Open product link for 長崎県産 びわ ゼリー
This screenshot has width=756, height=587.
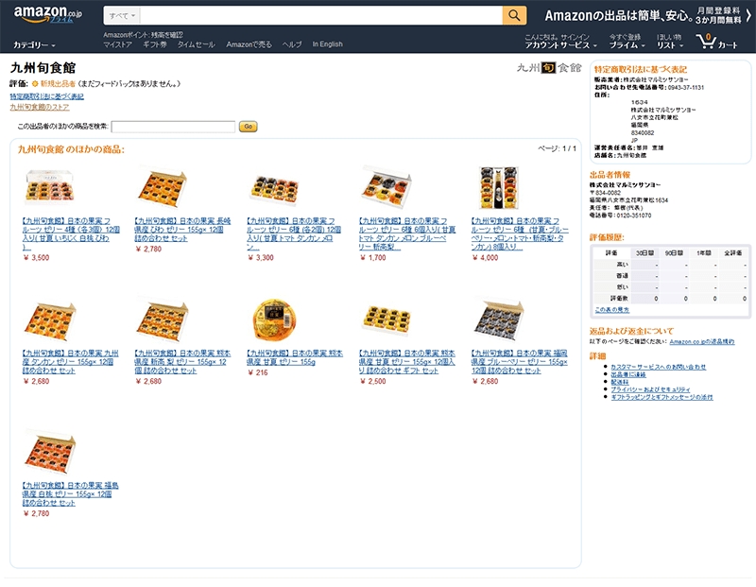point(182,230)
